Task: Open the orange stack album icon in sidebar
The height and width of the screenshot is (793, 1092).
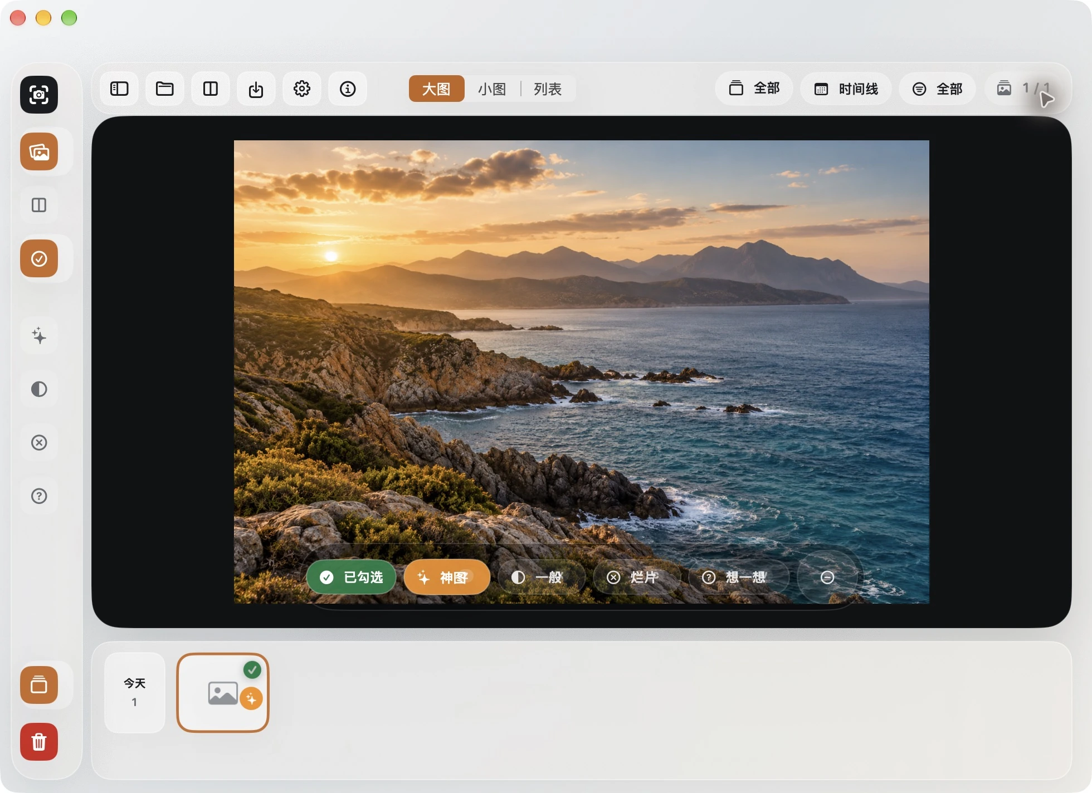Action: click(x=39, y=685)
